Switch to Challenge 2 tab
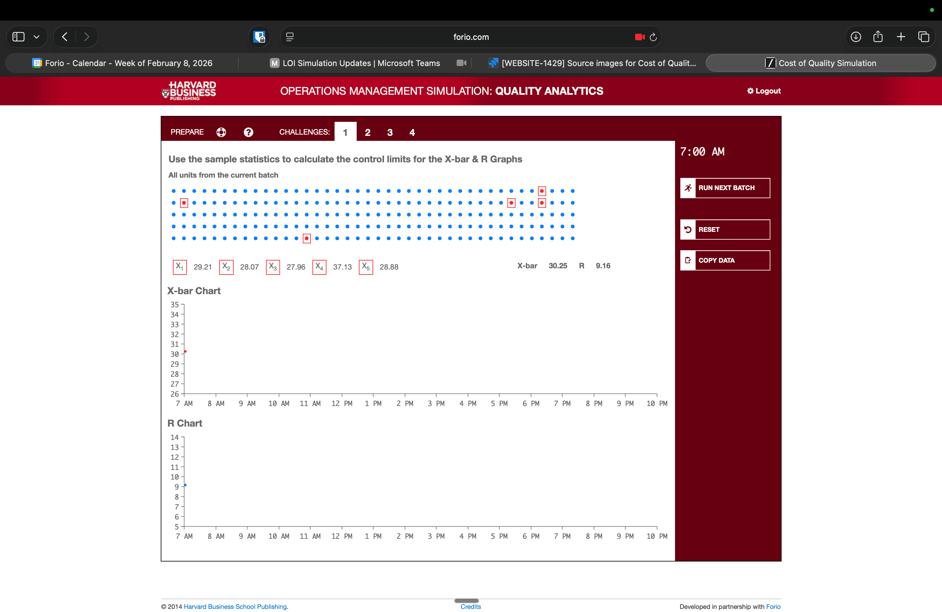 [x=367, y=132]
